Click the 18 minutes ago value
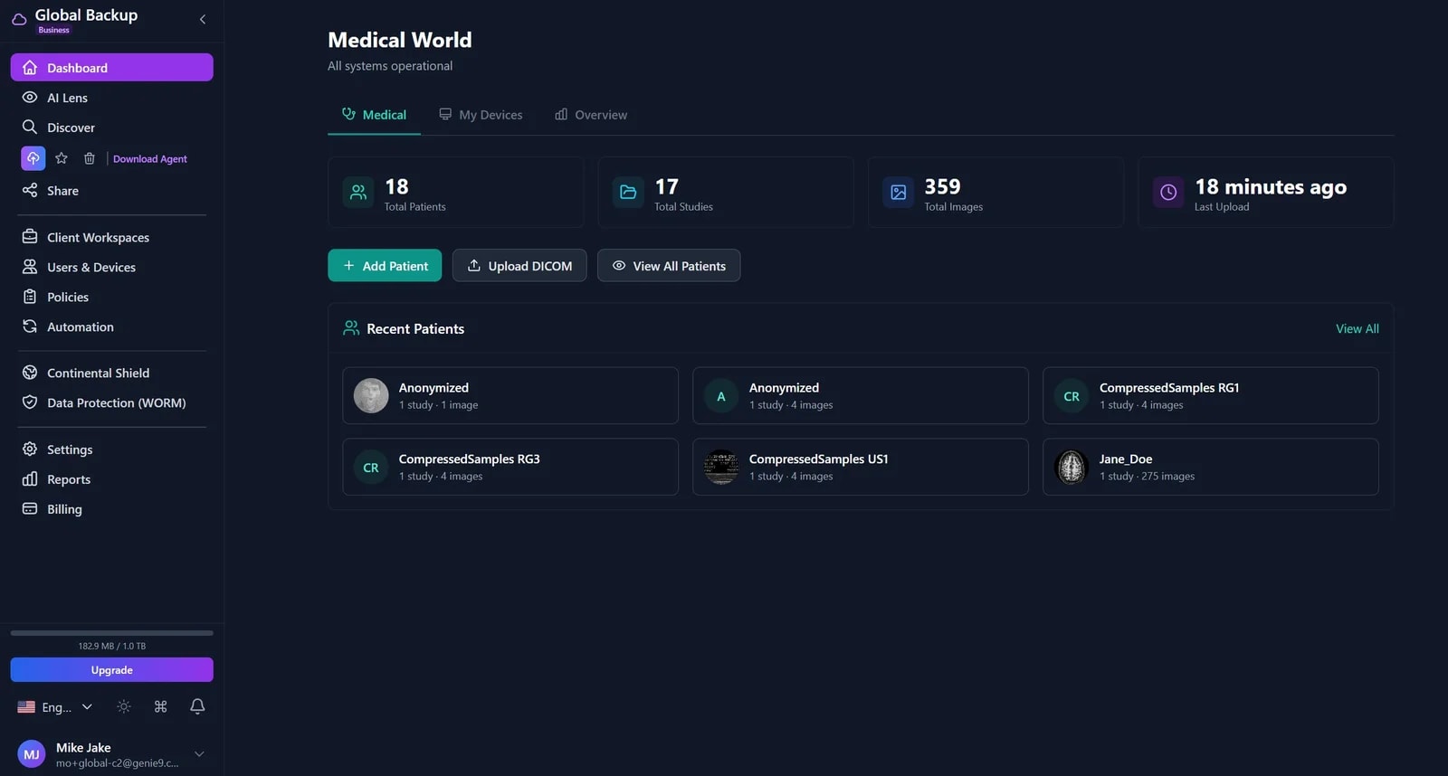 (x=1271, y=186)
